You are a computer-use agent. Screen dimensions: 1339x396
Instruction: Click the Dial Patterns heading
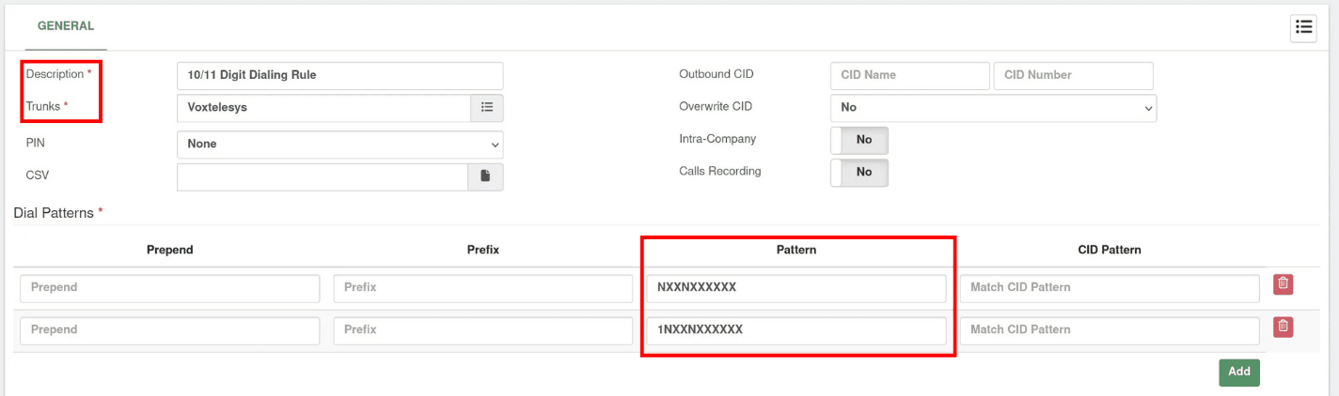pos(57,213)
